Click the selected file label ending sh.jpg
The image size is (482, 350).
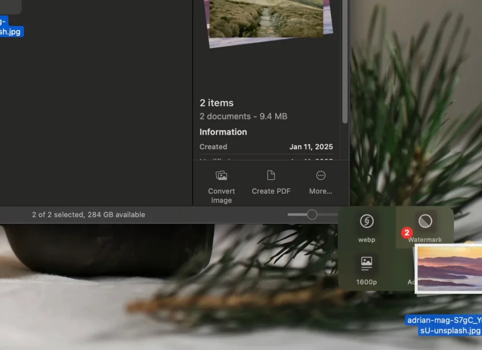coord(11,27)
